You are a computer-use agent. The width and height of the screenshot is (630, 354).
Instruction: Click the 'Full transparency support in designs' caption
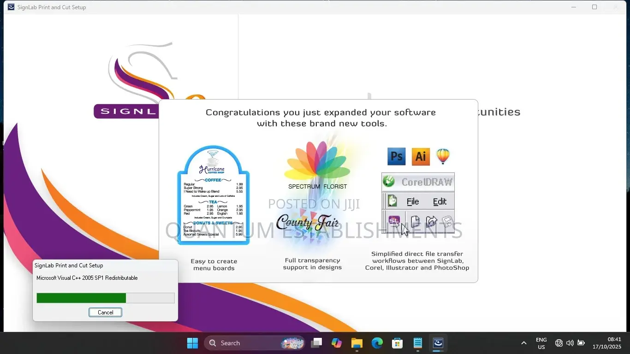(x=313, y=264)
